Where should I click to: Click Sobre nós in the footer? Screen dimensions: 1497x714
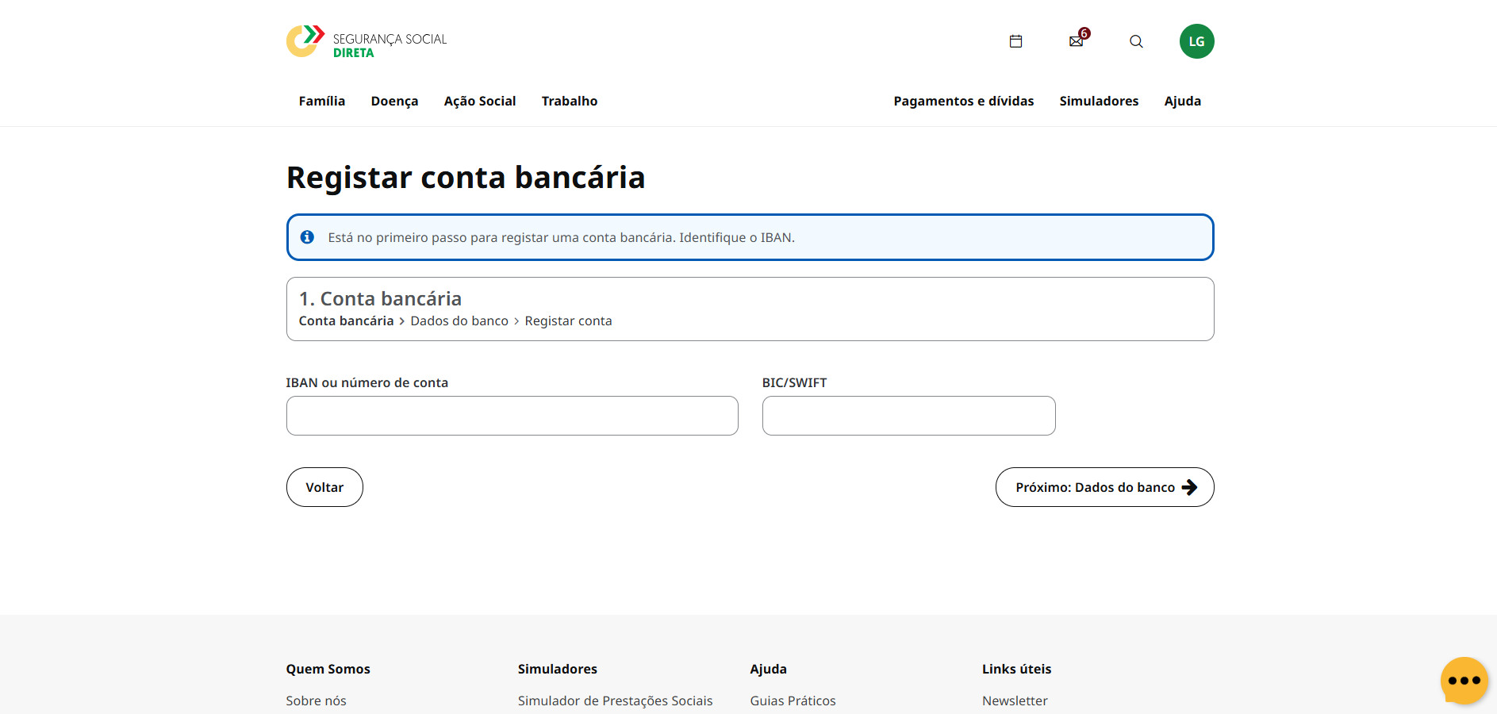tap(316, 701)
